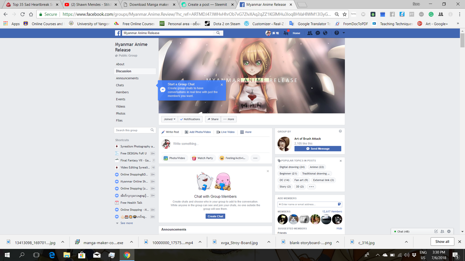Click Send Message button
The height and width of the screenshot is (261, 465).
click(x=318, y=149)
